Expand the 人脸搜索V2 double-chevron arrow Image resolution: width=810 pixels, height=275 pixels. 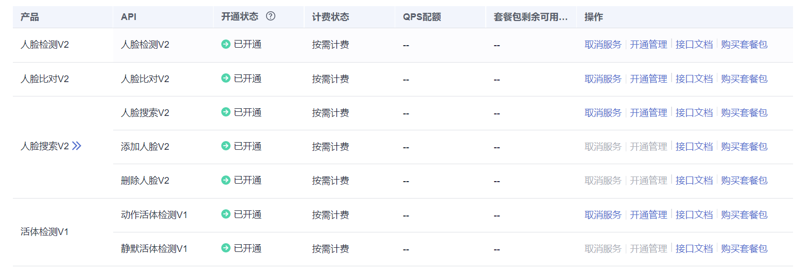pyautogui.click(x=77, y=146)
